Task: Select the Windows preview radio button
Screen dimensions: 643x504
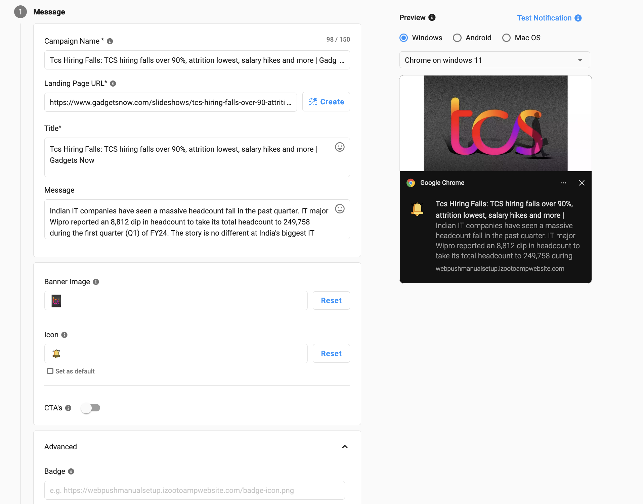Action: coord(404,38)
